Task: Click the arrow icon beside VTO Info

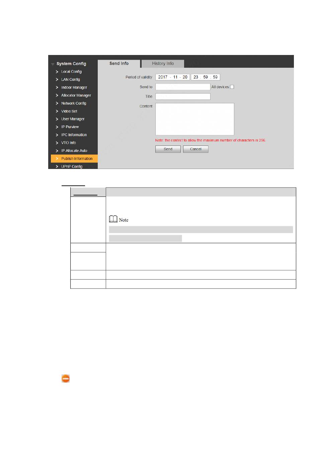Action: click(57, 143)
